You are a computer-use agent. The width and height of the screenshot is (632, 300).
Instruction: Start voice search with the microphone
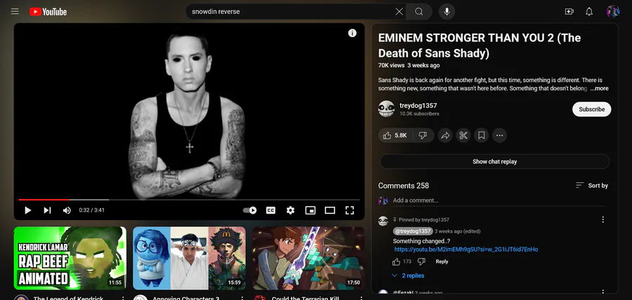447,12
